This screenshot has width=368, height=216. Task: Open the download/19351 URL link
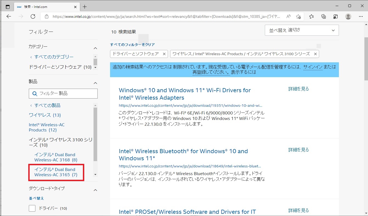point(190,105)
